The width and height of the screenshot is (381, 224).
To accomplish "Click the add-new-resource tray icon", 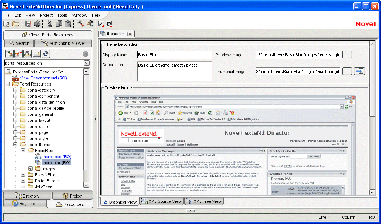I will point(37,54).
